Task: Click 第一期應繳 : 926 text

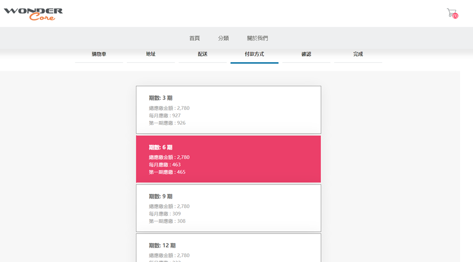Action: click(x=167, y=123)
